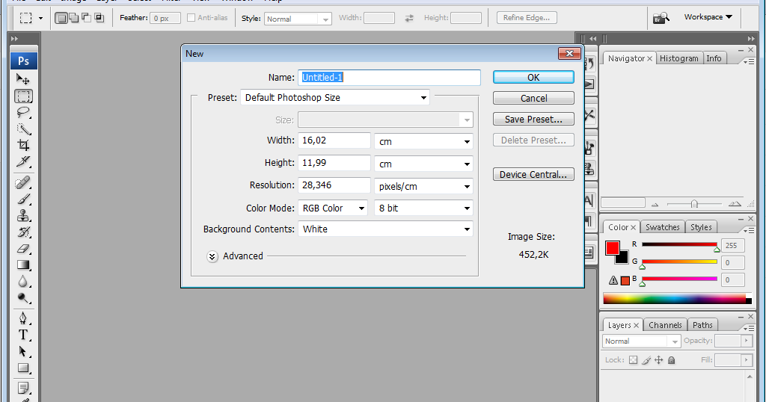
Task: Click the Device Central button
Action: click(533, 174)
